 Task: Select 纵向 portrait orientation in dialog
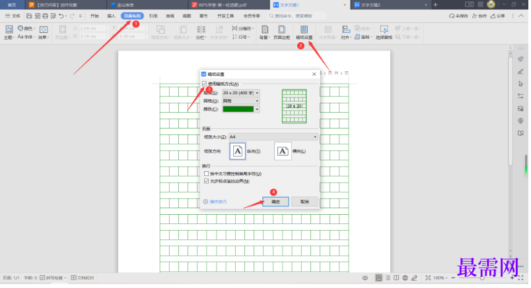coord(237,151)
